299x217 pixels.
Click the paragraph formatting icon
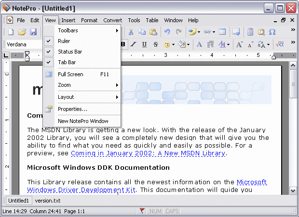point(210,44)
